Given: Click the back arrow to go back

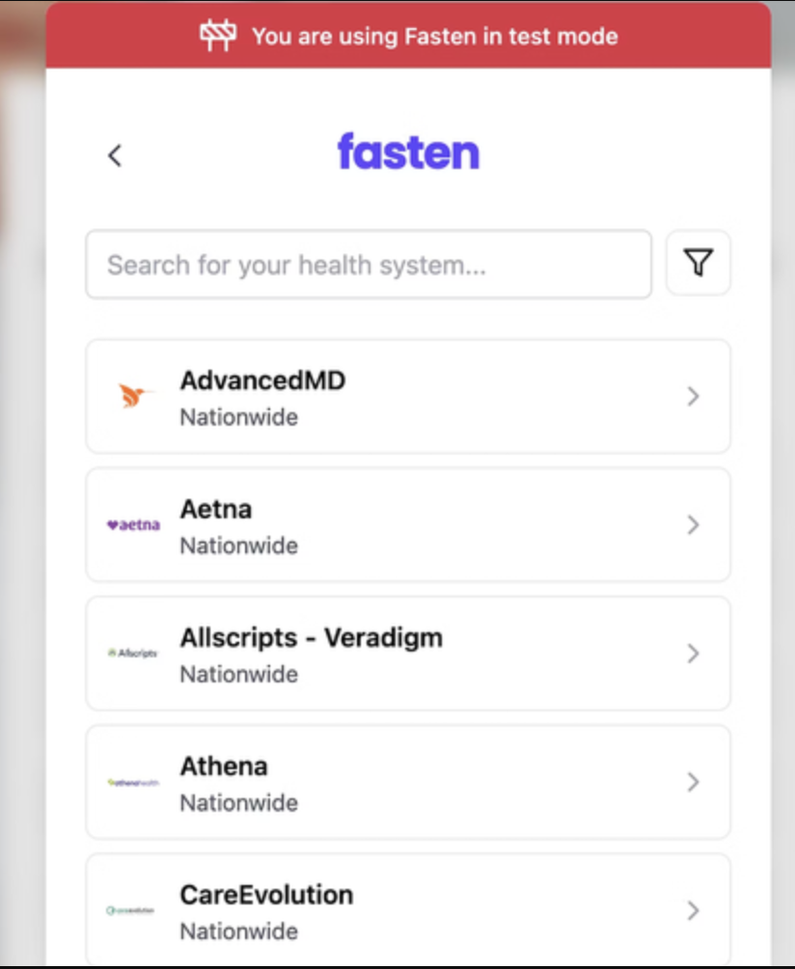Looking at the screenshot, I should 114,154.
